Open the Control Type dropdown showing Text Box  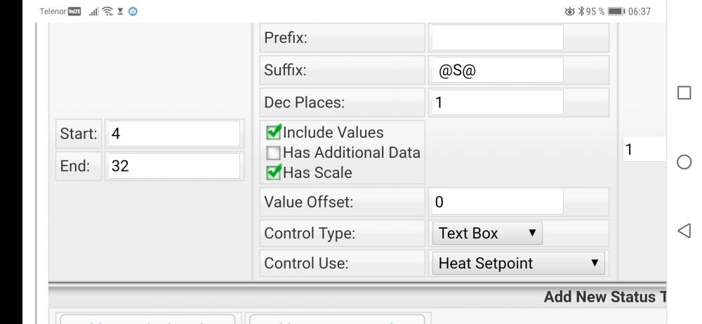point(486,234)
